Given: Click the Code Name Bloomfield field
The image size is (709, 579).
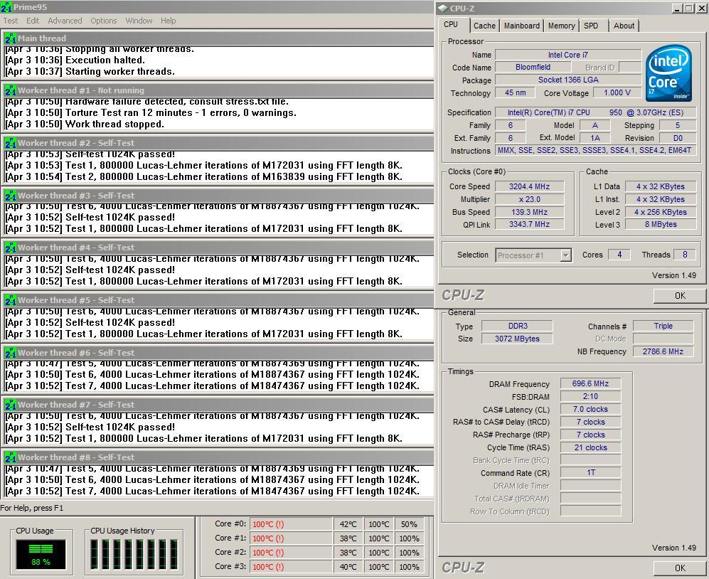Looking at the screenshot, I should (533, 67).
